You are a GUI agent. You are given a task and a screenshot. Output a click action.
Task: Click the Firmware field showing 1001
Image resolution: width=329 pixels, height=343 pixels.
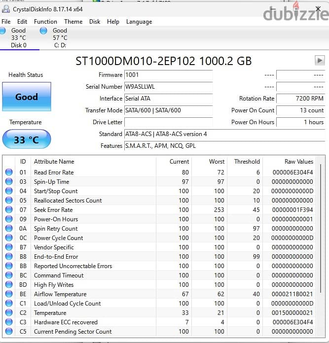(x=168, y=75)
